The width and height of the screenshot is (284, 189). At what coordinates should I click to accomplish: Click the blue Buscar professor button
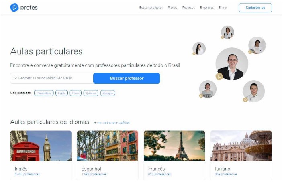(127, 78)
